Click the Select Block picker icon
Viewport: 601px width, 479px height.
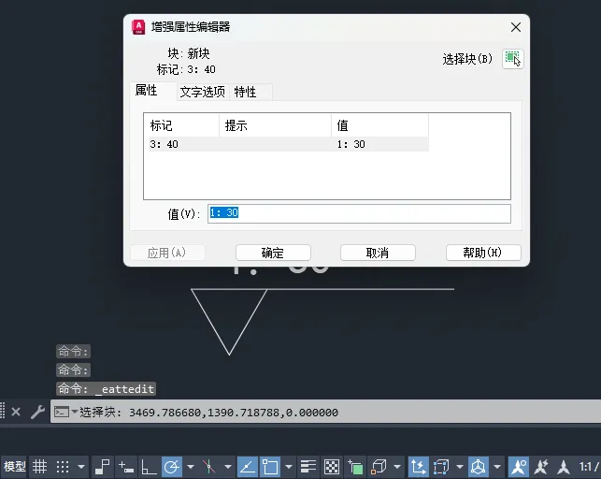coord(513,59)
